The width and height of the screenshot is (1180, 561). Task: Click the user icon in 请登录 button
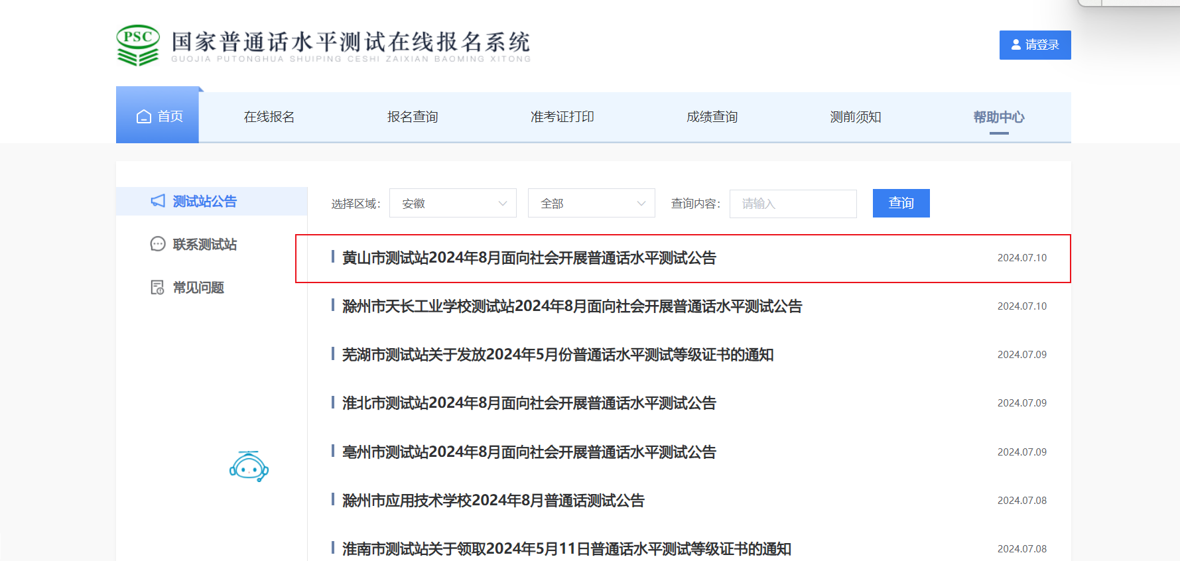click(1016, 45)
